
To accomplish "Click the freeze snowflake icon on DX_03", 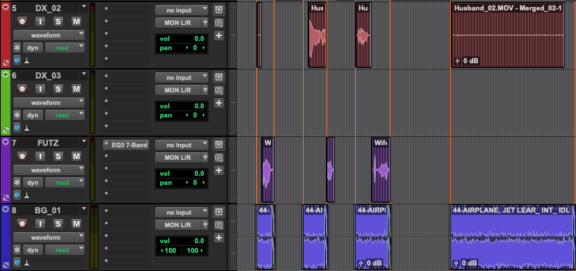I will click(17, 115).
